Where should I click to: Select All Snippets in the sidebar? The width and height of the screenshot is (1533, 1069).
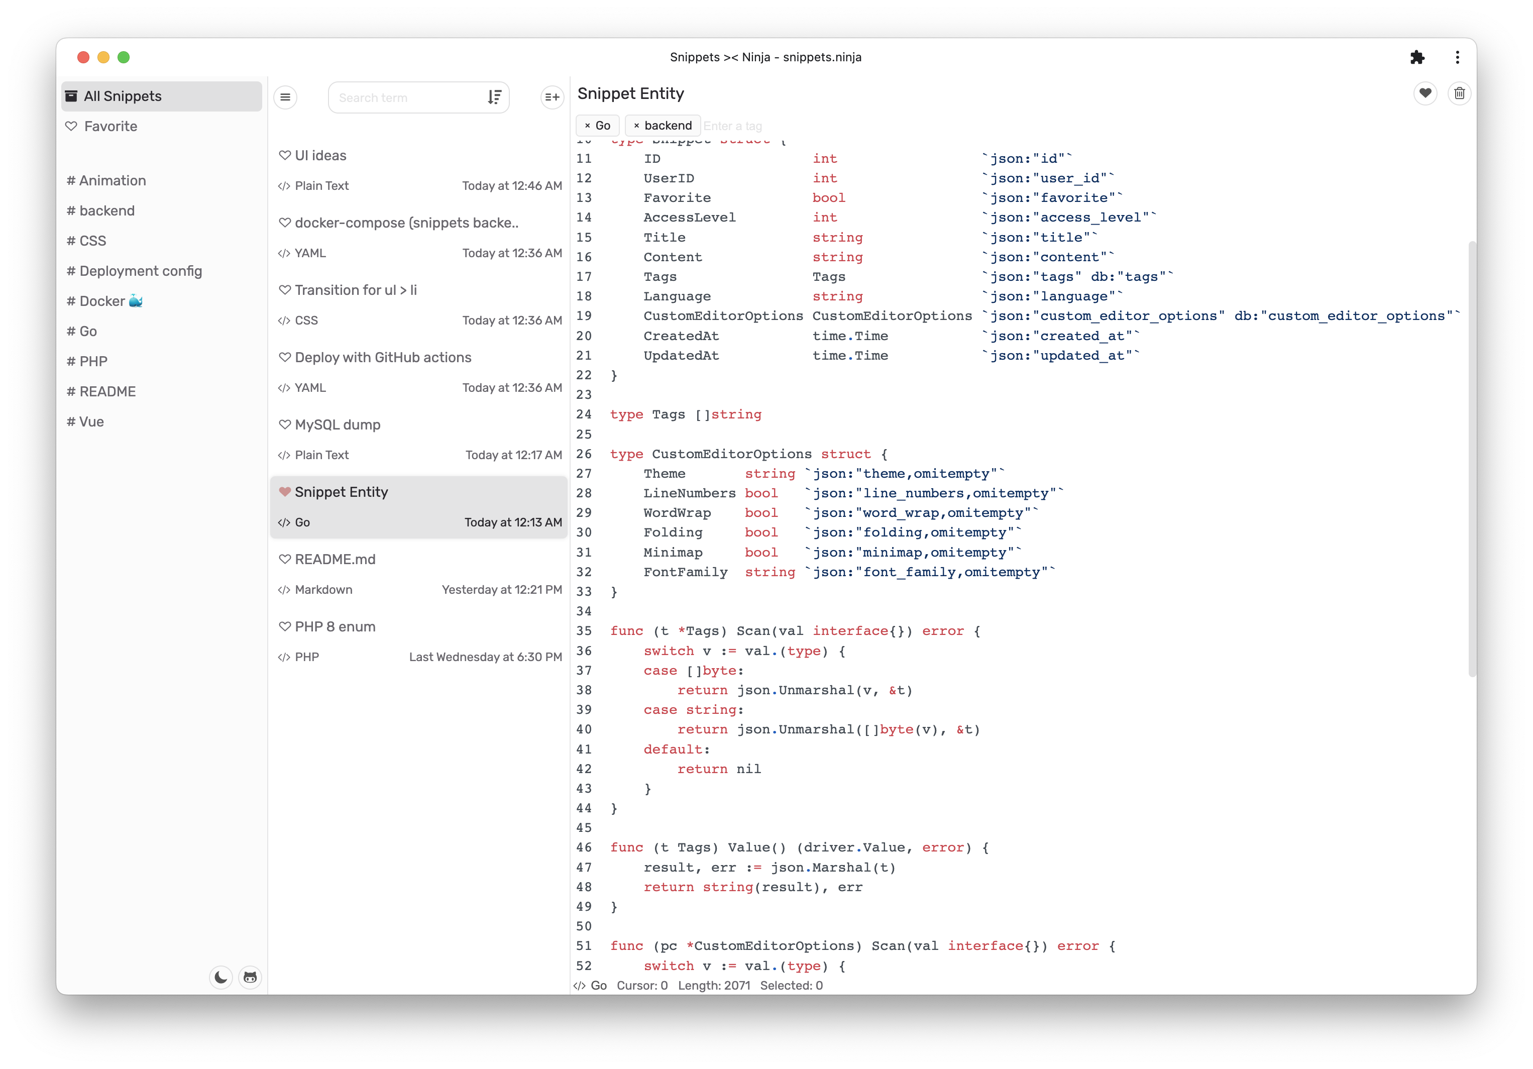[162, 96]
